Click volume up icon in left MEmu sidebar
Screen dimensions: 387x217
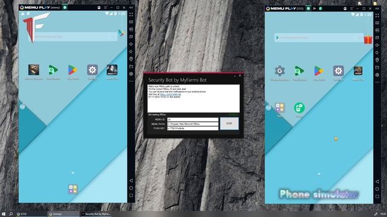pyautogui.click(x=131, y=44)
